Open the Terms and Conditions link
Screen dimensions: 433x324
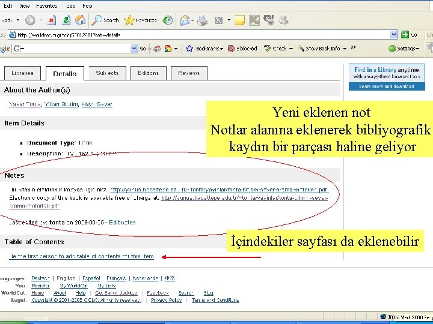click(215, 300)
